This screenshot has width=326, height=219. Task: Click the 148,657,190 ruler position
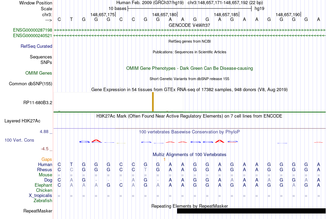pyautogui.click(x=288, y=15)
